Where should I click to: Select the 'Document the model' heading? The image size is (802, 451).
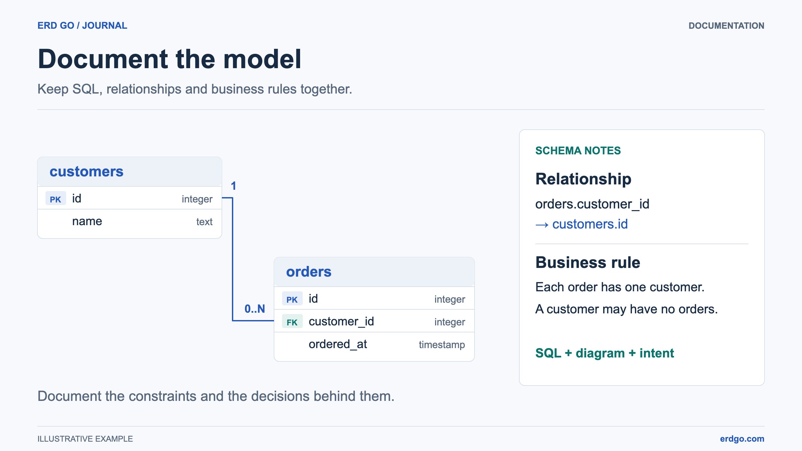point(169,59)
